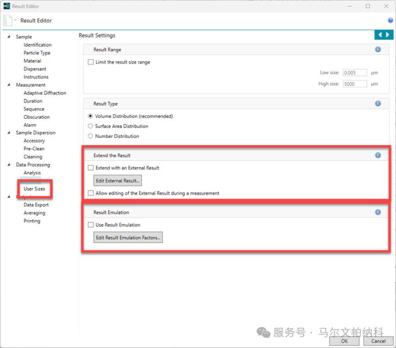Click the info icon beside Result Type
396x348 pixels.
[x=378, y=103]
